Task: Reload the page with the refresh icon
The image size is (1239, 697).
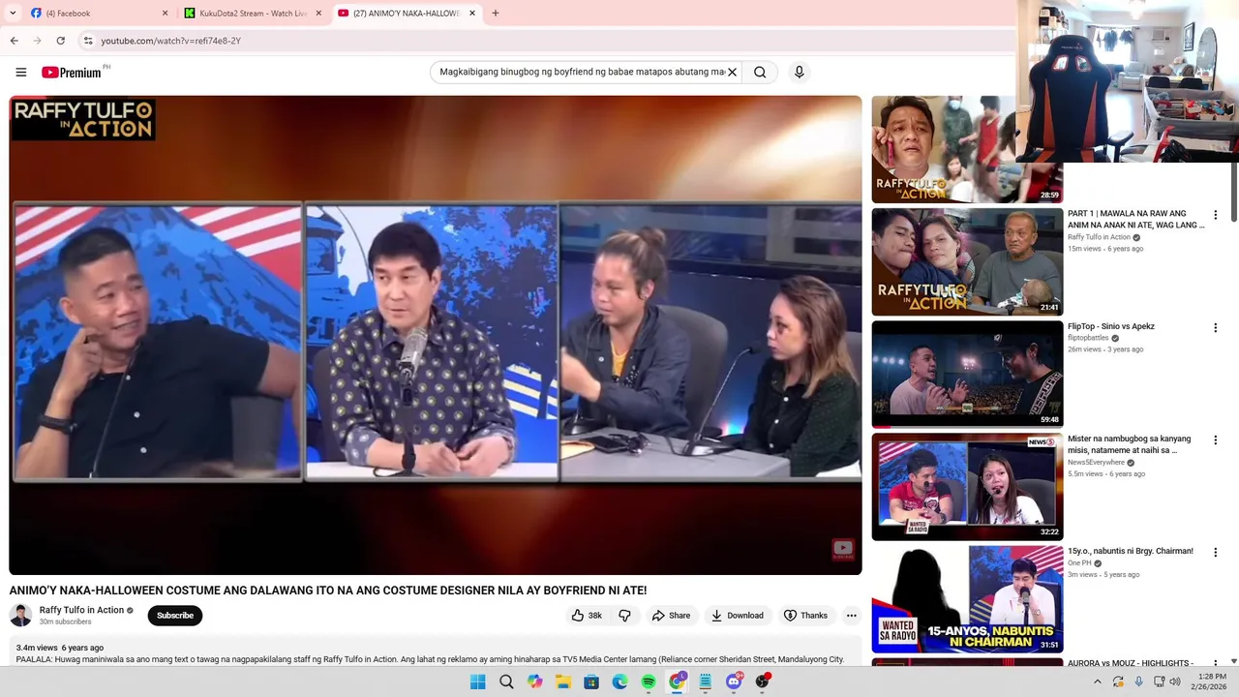Action: pyautogui.click(x=60, y=41)
